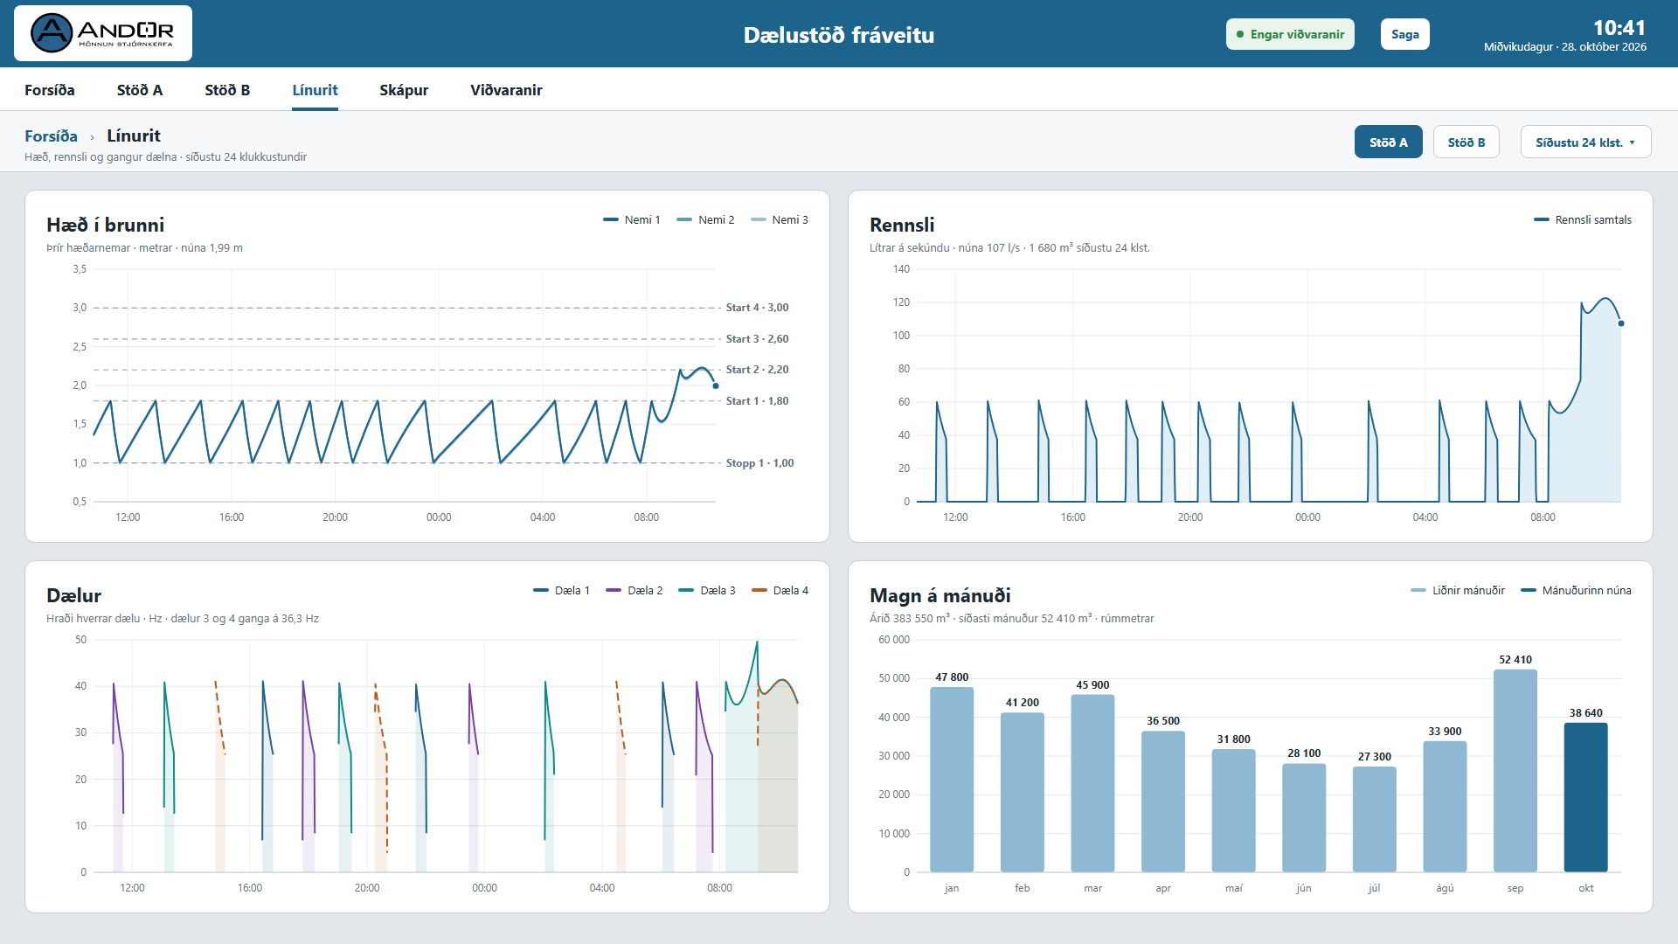Click the current level point on Hæð í brunni

(x=716, y=385)
